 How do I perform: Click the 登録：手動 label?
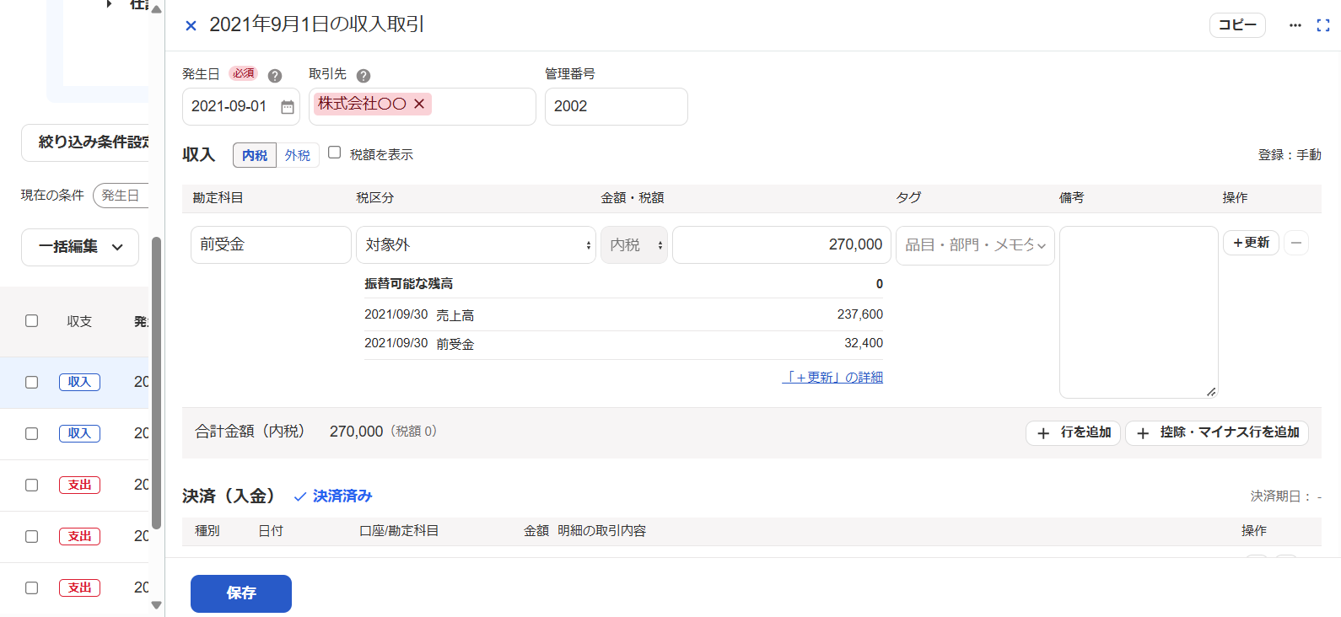[1290, 155]
